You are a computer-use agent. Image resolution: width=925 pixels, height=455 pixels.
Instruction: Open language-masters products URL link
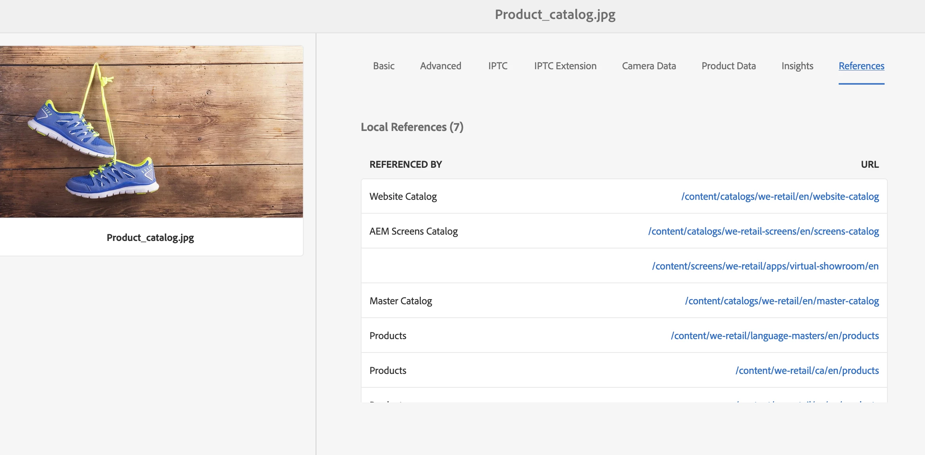pyautogui.click(x=775, y=336)
